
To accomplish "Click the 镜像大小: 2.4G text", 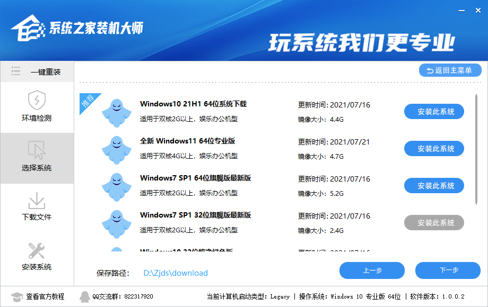I will [320, 230].
